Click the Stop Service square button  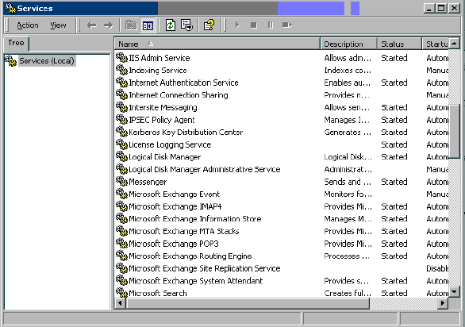(x=254, y=25)
